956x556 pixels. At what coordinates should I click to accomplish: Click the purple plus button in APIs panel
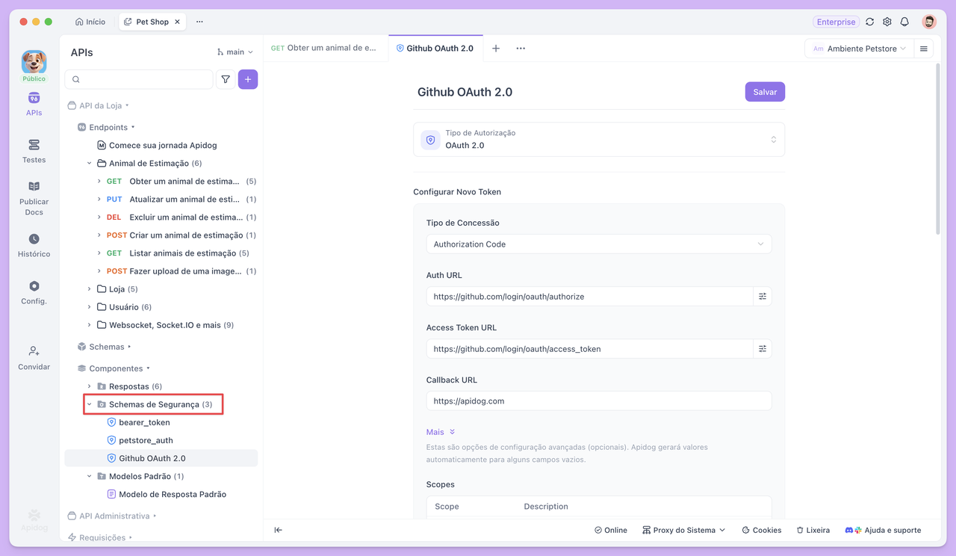[x=248, y=79]
